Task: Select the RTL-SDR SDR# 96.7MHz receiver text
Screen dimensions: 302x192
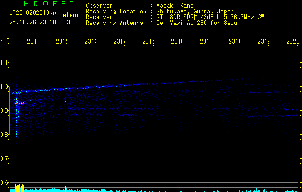Action: pyautogui.click(x=210, y=17)
